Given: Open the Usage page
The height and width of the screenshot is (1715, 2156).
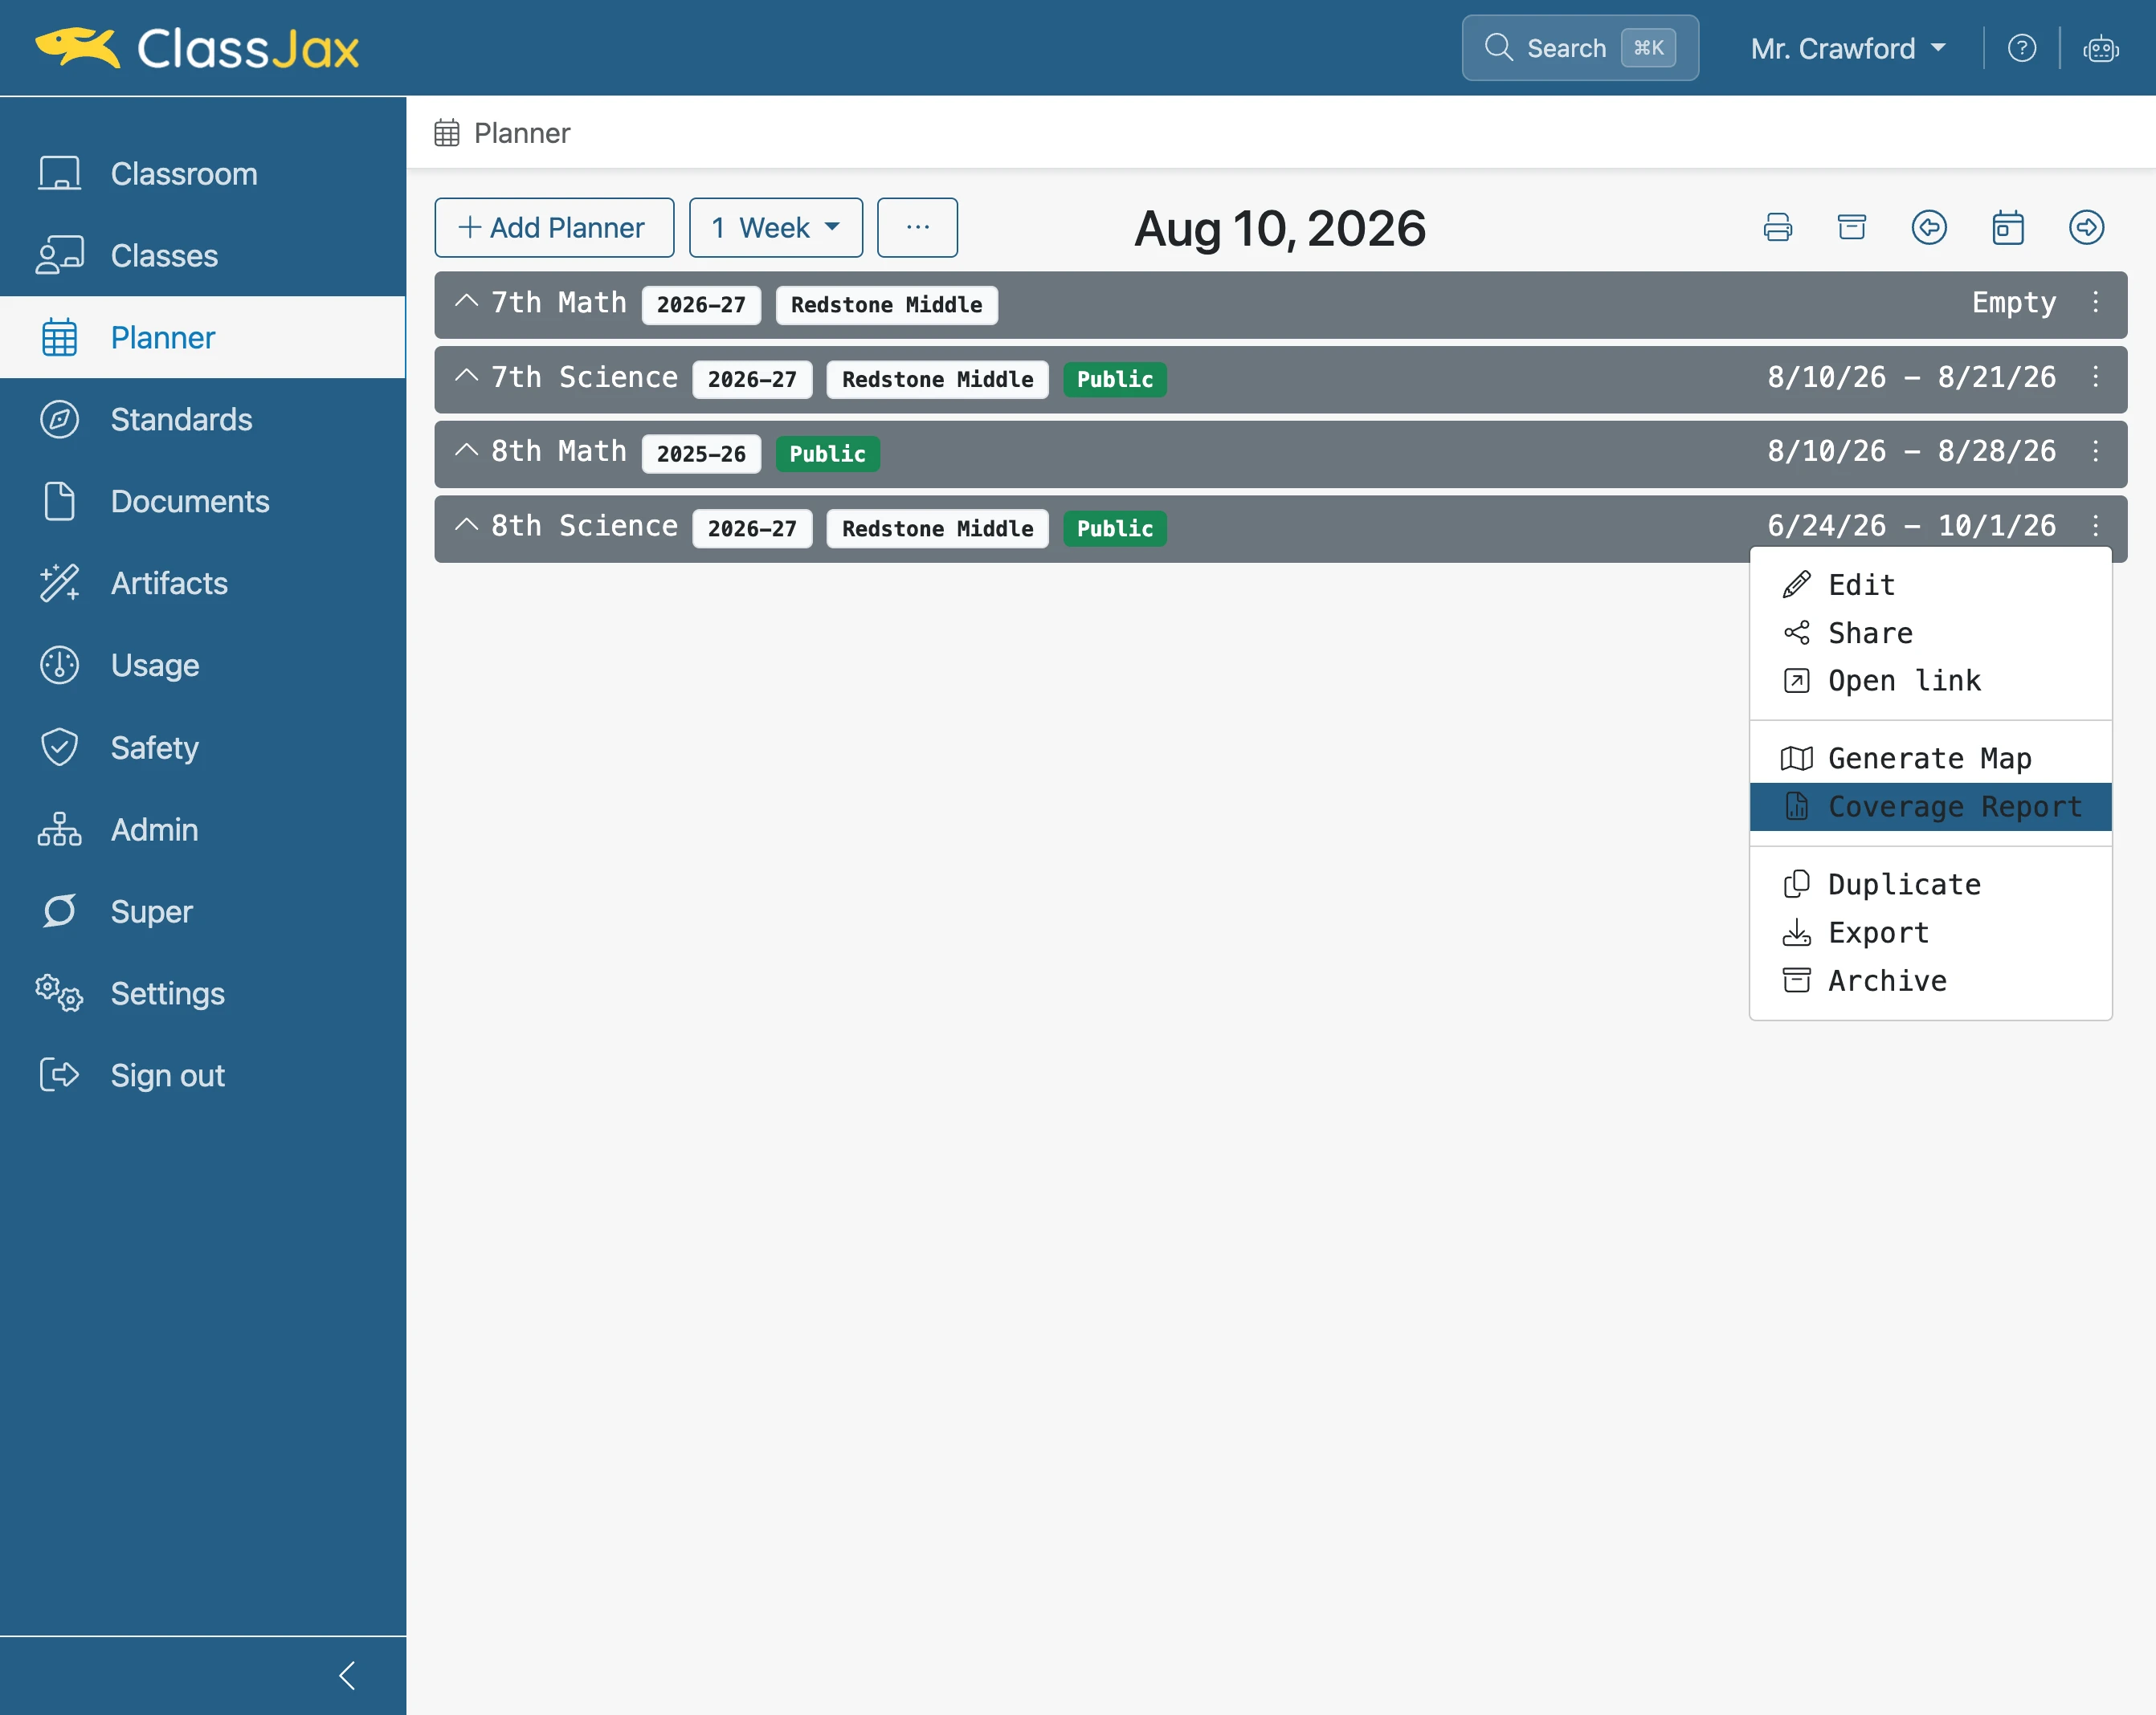Looking at the screenshot, I should pyautogui.click(x=203, y=666).
